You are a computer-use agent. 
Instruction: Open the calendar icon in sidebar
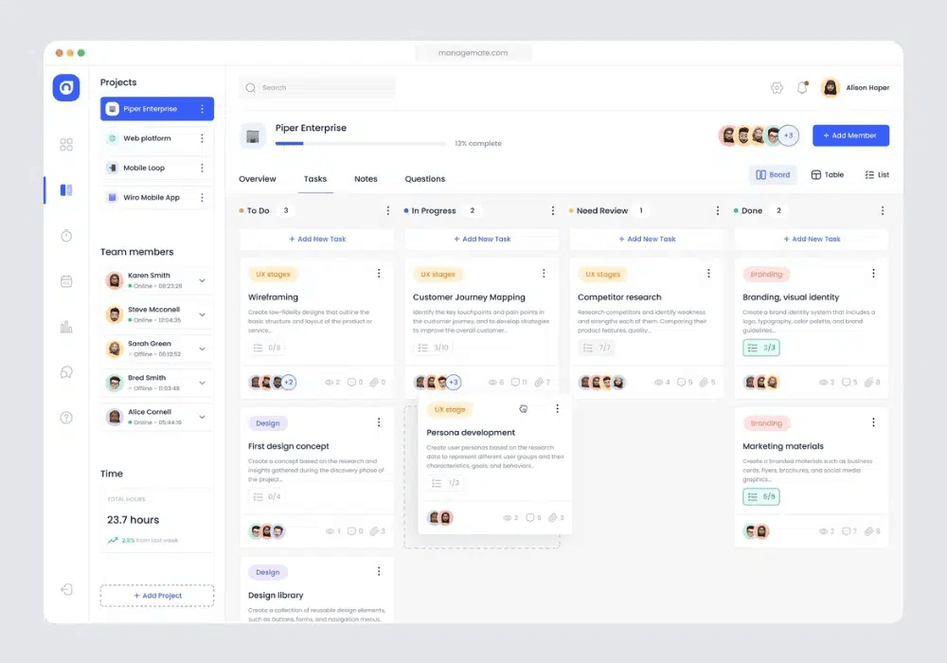66,281
